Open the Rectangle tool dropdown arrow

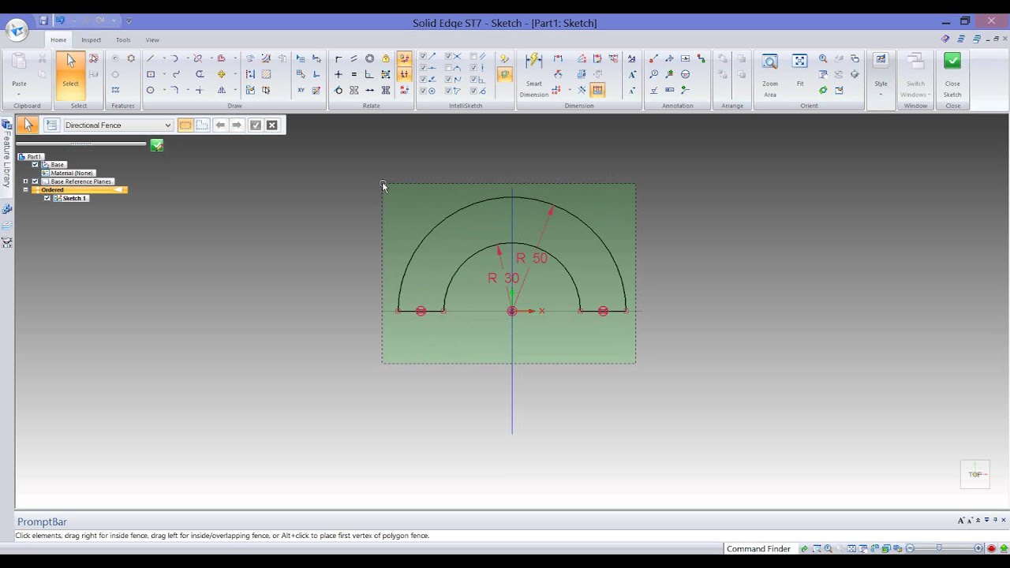tap(164, 74)
